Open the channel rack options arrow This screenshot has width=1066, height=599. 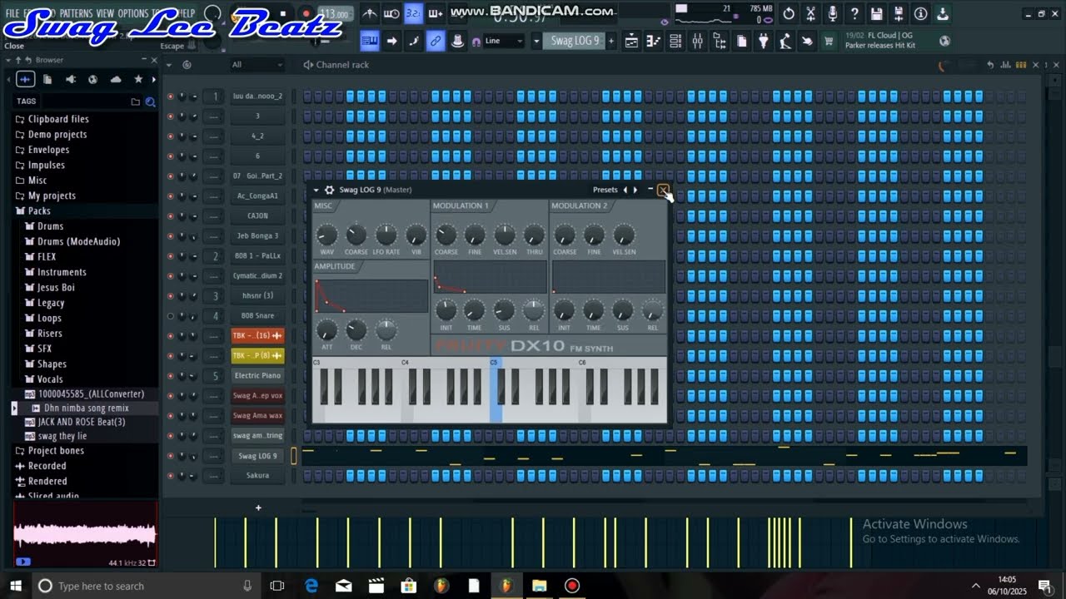click(171, 65)
